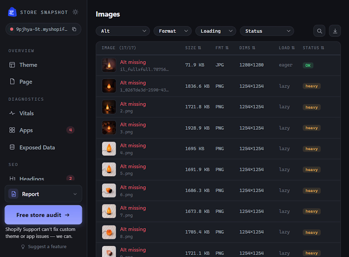Click the Report file icon

pyautogui.click(x=14, y=194)
